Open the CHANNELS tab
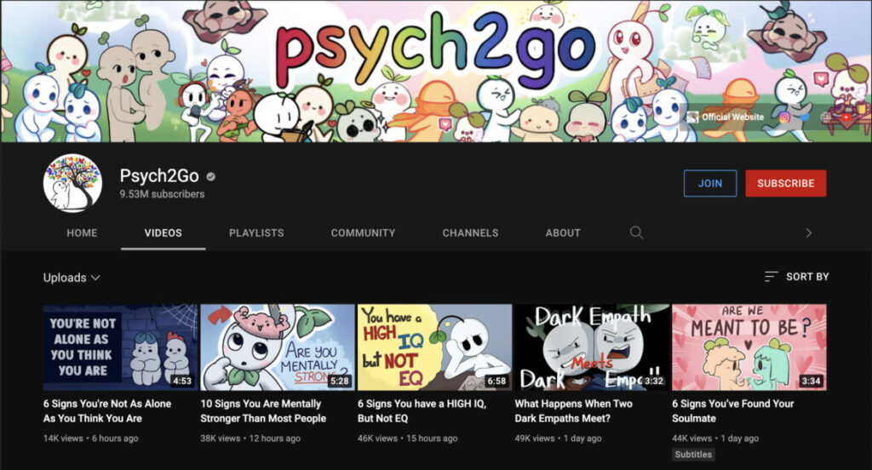The width and height of the screenshot is (872, 470). click(x=470, y=233)
